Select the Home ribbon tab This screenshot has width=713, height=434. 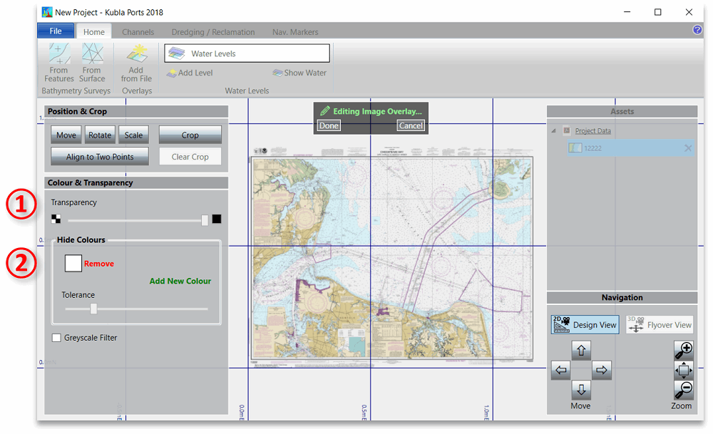click(x=93, y=32)
